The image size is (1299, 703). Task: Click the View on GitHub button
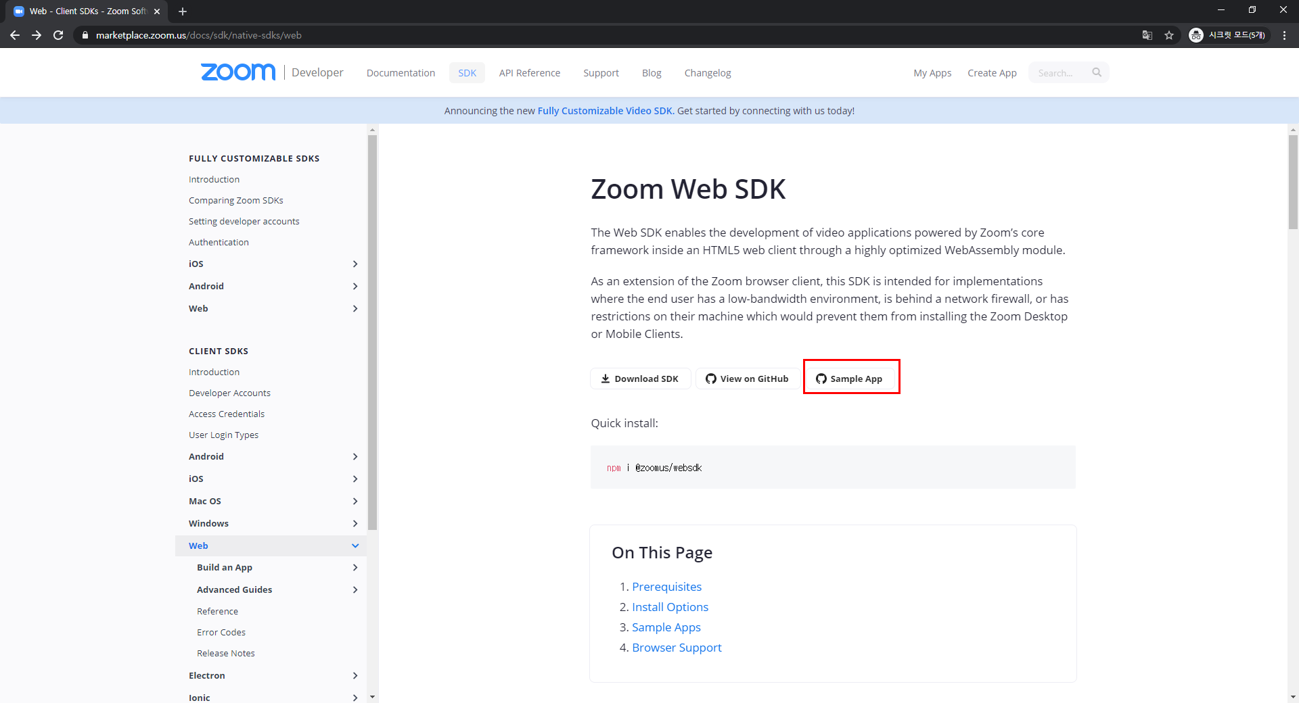point(747,379)
